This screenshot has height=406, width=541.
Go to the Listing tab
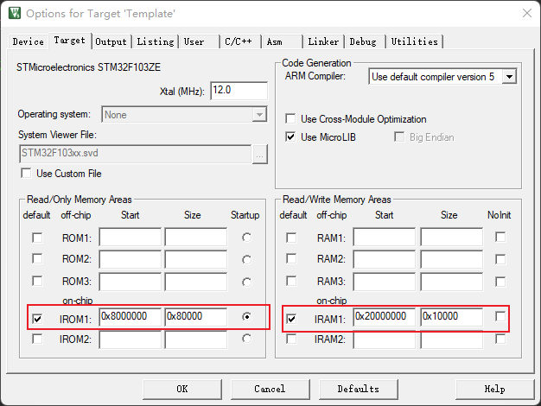[156, 41]
